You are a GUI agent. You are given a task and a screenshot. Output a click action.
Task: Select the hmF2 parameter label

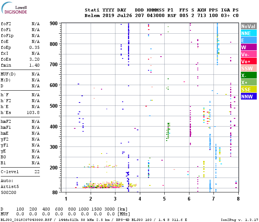pyautogui.click(x=6, y=122)
